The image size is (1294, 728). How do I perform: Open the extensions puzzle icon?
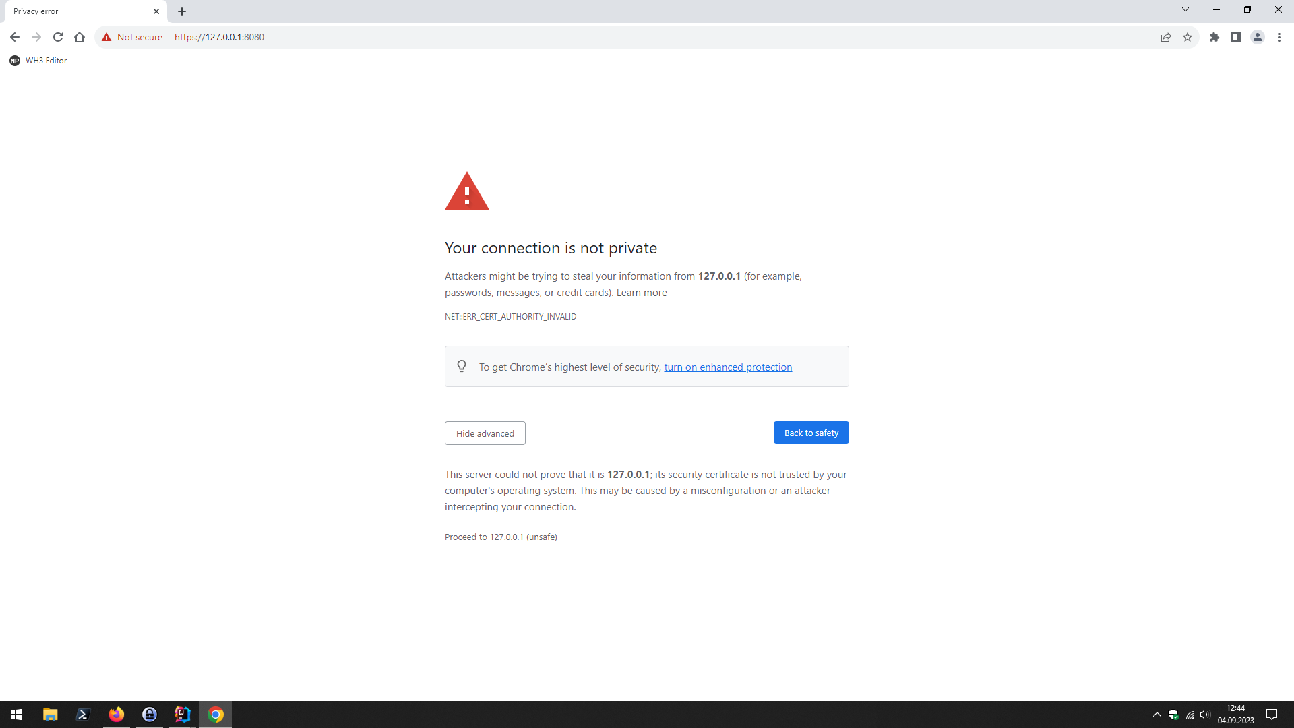coord(1215,38)
